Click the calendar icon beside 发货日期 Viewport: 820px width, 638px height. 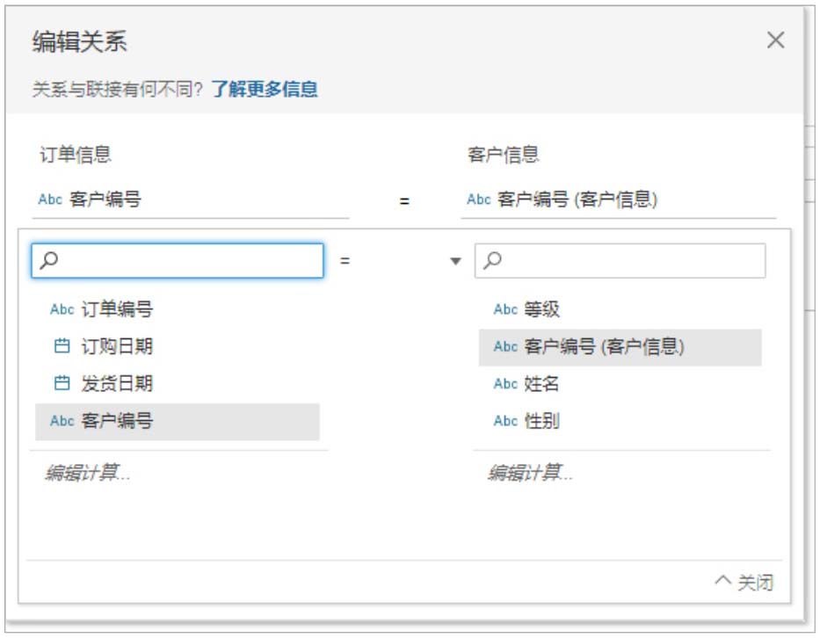click(61, 383)
